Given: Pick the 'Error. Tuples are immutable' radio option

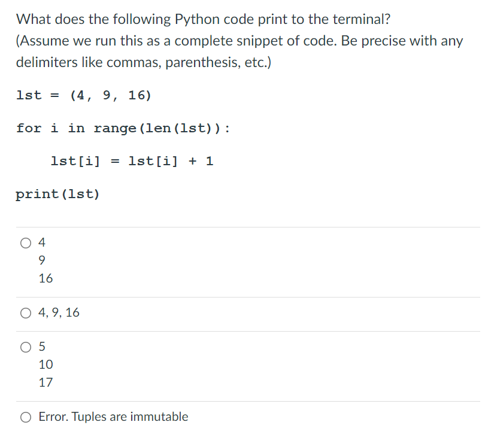Looking at the screenshot, I should [26, 417].
